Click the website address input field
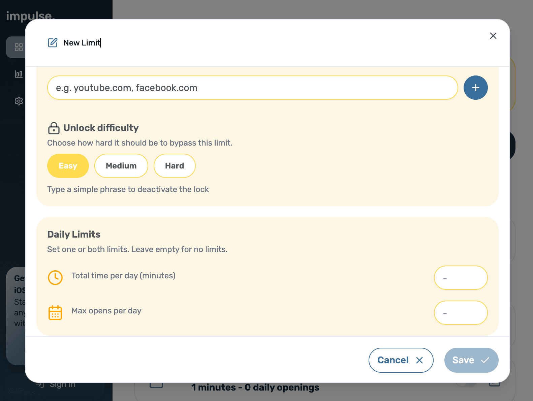The height and width of the screenshot is (401, 533). click(252, 88)
